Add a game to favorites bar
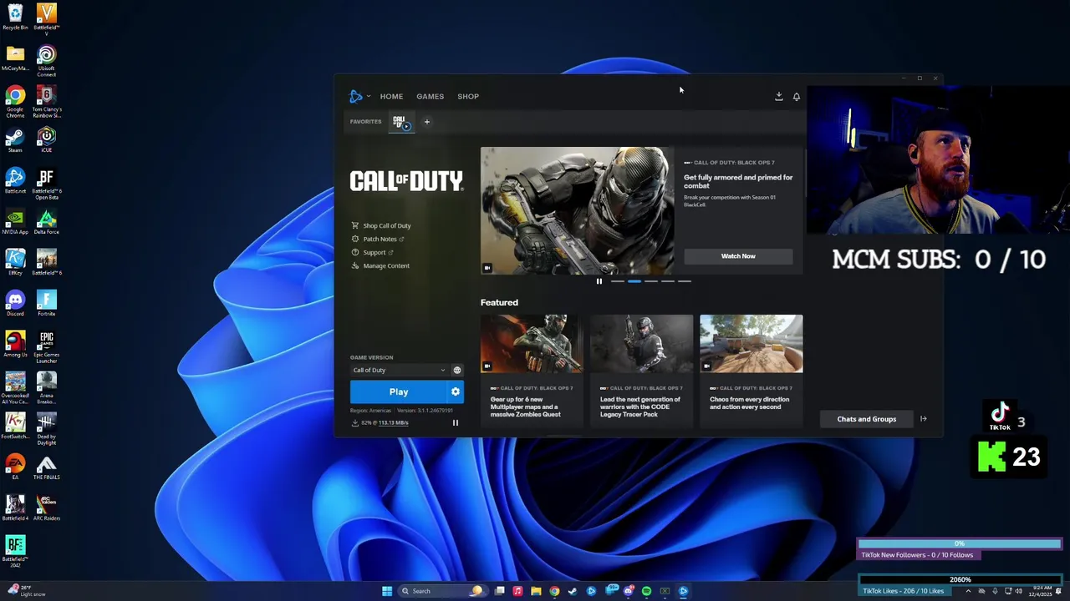 click(426, 122)
